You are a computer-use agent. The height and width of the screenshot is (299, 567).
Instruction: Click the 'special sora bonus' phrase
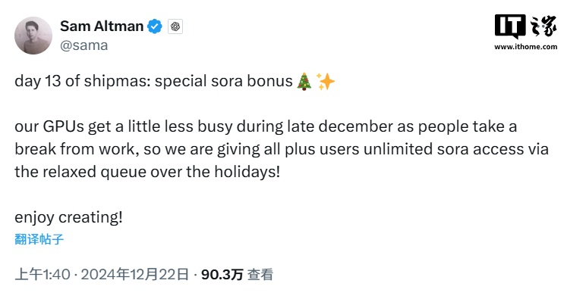point(224,81)
